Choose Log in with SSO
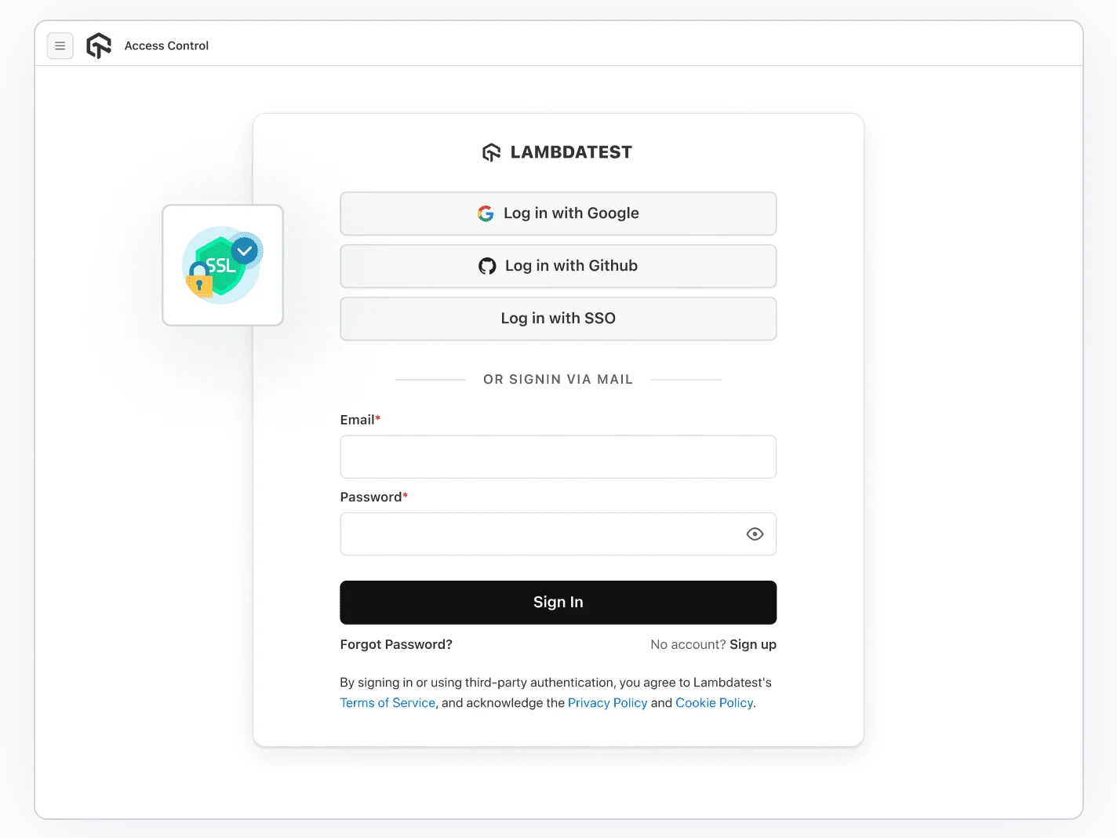Screen dimensions: 1117x838 (x=558, y=319)
